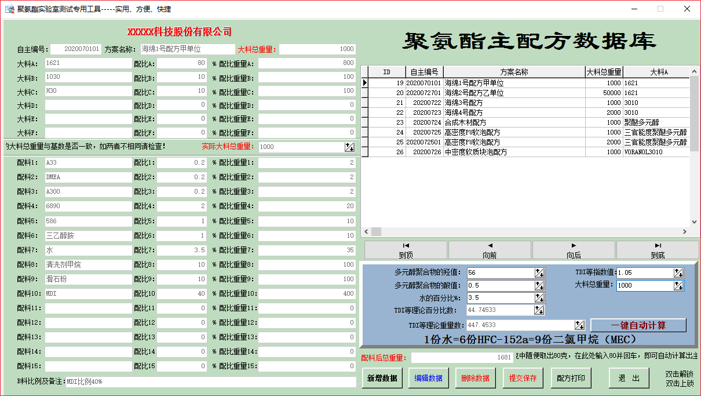This screenshot has height=396, width=701.
Task: Click table cell 2020072501
Action: coord(424,142)
